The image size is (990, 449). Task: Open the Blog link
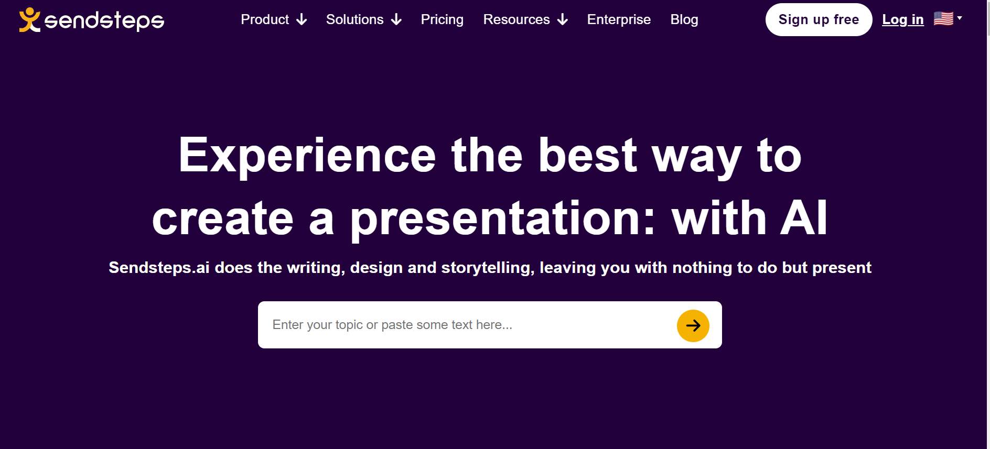tap(684, 19)
